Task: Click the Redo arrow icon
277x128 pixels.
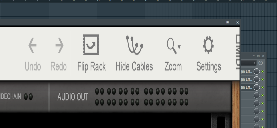Action: pos(59,45)
